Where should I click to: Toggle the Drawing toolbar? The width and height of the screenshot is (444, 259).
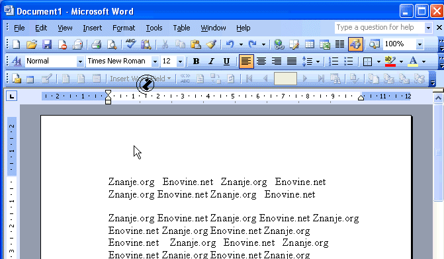(355, 44)
